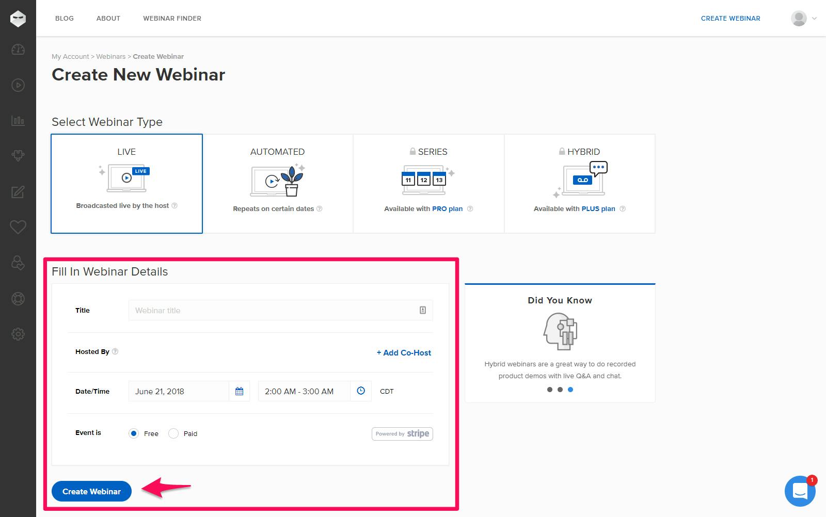Open the analytics bar chart sidebar icon
Viewport: 826px width, 517px height.
point(18,120)
